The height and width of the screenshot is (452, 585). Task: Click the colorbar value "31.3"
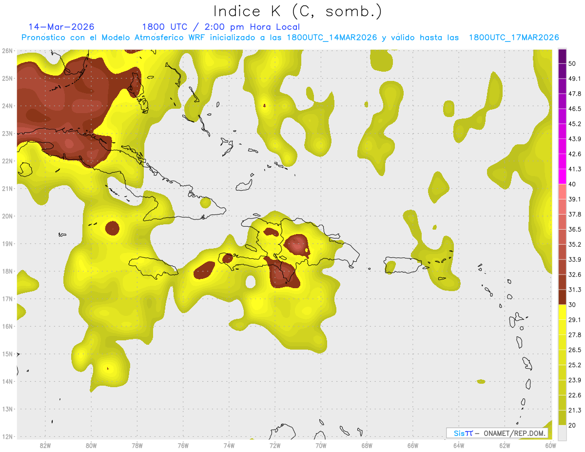pos(574,290)
